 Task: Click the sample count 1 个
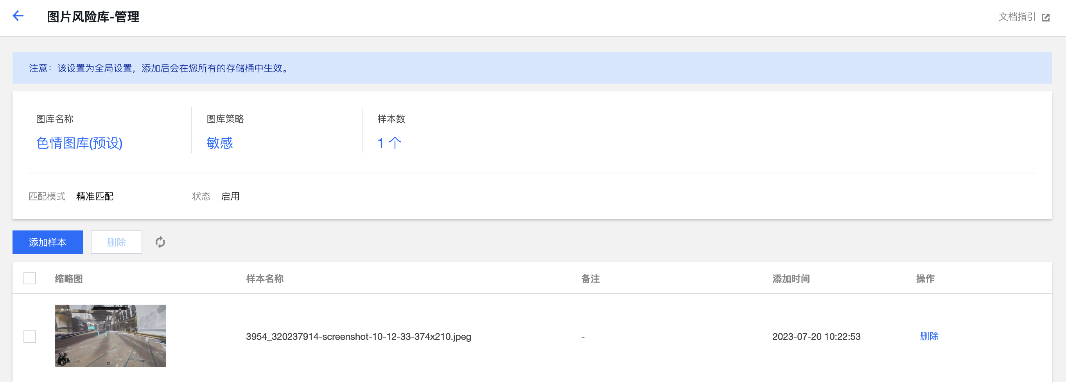pos(389,143)
